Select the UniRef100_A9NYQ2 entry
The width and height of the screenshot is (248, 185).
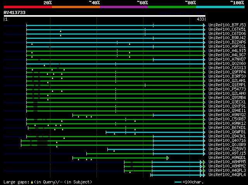(x=227, y=115)
